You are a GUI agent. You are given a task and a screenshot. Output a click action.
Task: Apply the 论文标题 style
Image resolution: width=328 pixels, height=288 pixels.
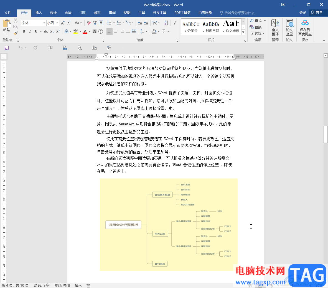[x=231, y=26]
